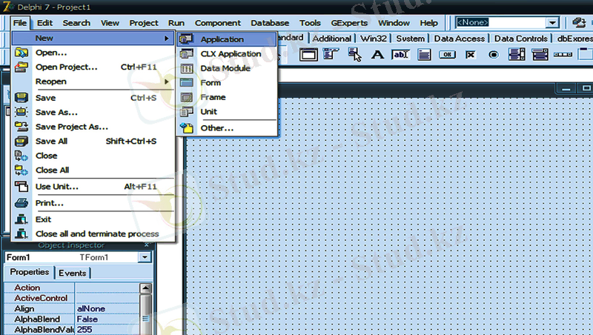This screenshot has width=593, height=335.
Task: Choose Close All menu entry
Action: 93,170
